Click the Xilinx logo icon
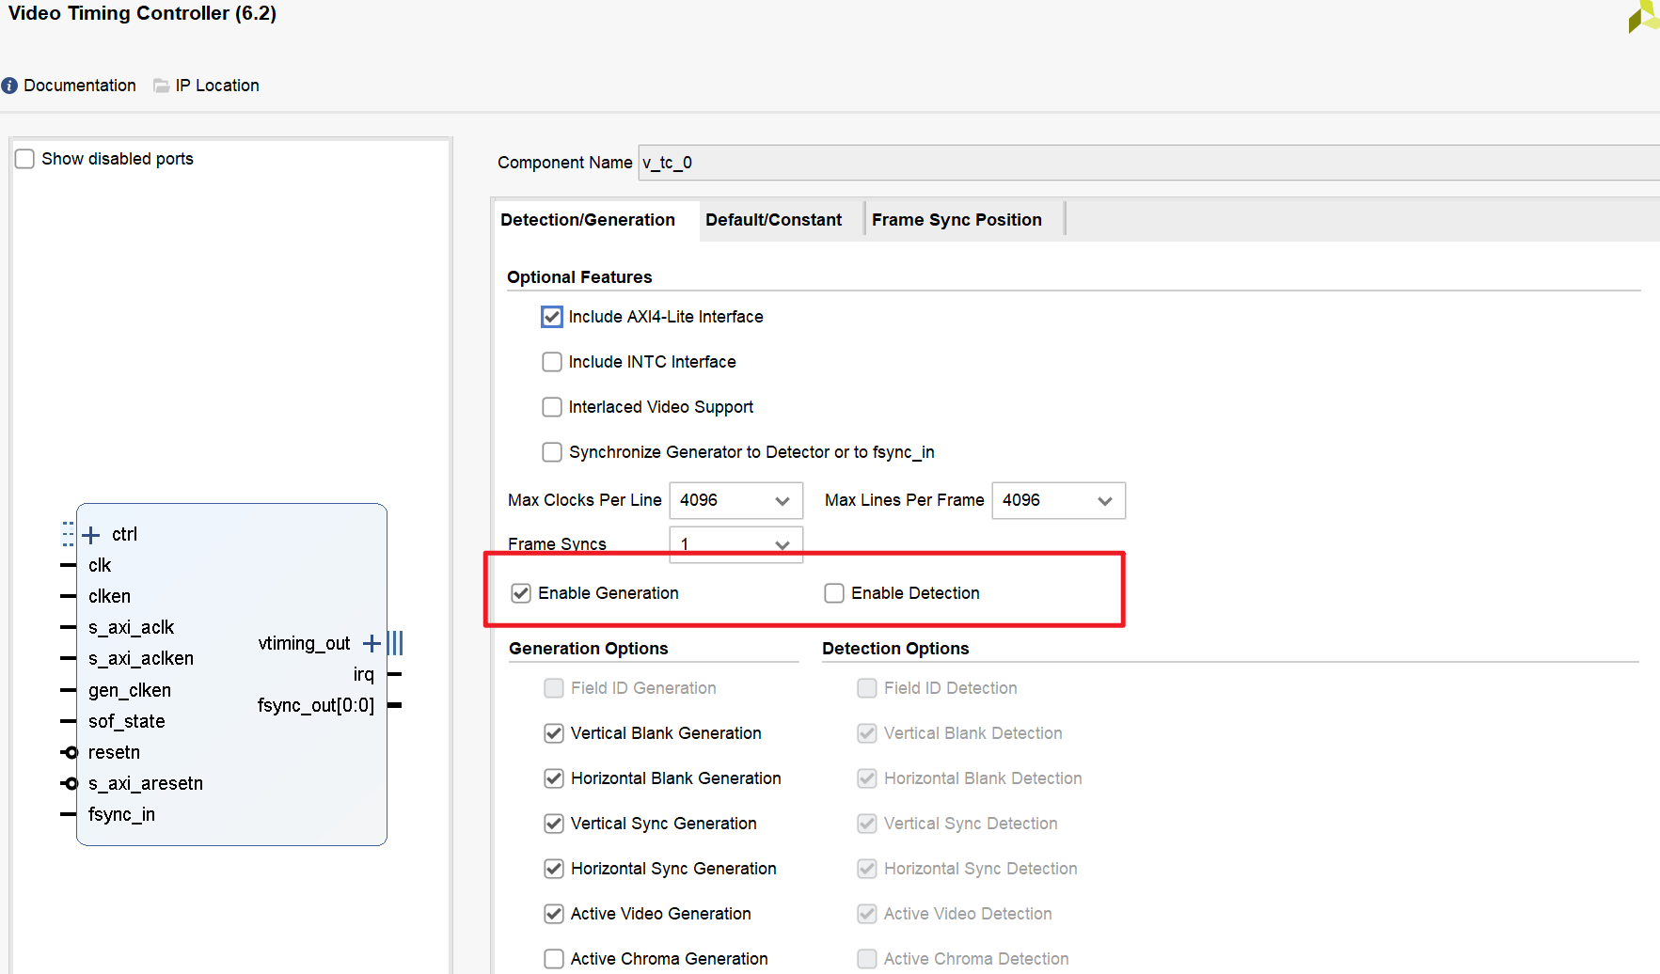The width and height of the screenshot is (1660, 974). [1644, 16]
